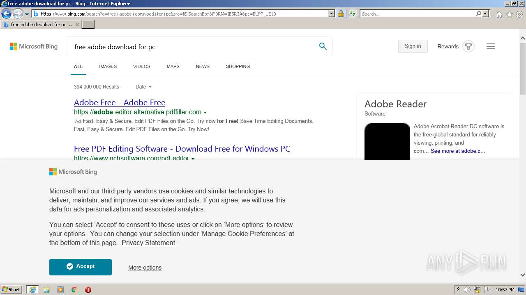526x295 pixels.
Task: Open the More options link
Action: (145, 268)
